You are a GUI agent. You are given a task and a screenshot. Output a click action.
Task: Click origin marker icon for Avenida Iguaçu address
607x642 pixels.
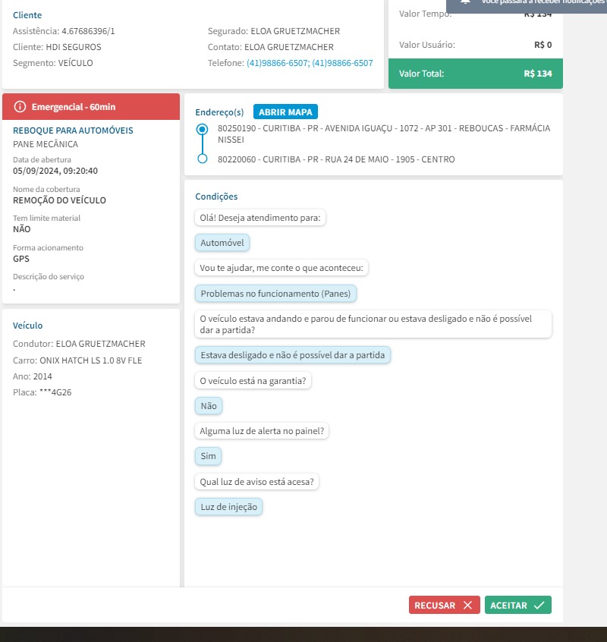pos(202,129)
